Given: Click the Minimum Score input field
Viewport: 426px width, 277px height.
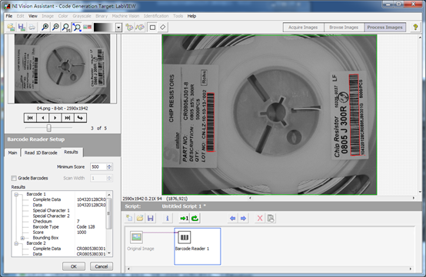Looking at the screenshot, I should tap(98, 167).
